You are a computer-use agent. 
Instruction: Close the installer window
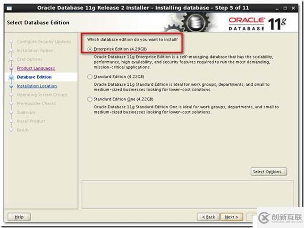(293, 8)
